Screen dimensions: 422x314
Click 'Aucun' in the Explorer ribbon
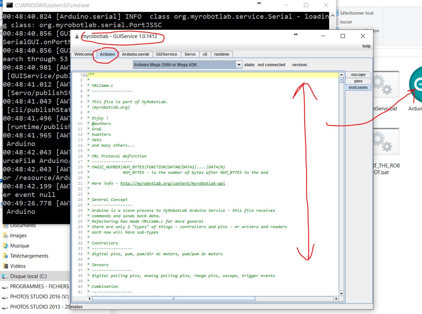[x=346, y=22]
